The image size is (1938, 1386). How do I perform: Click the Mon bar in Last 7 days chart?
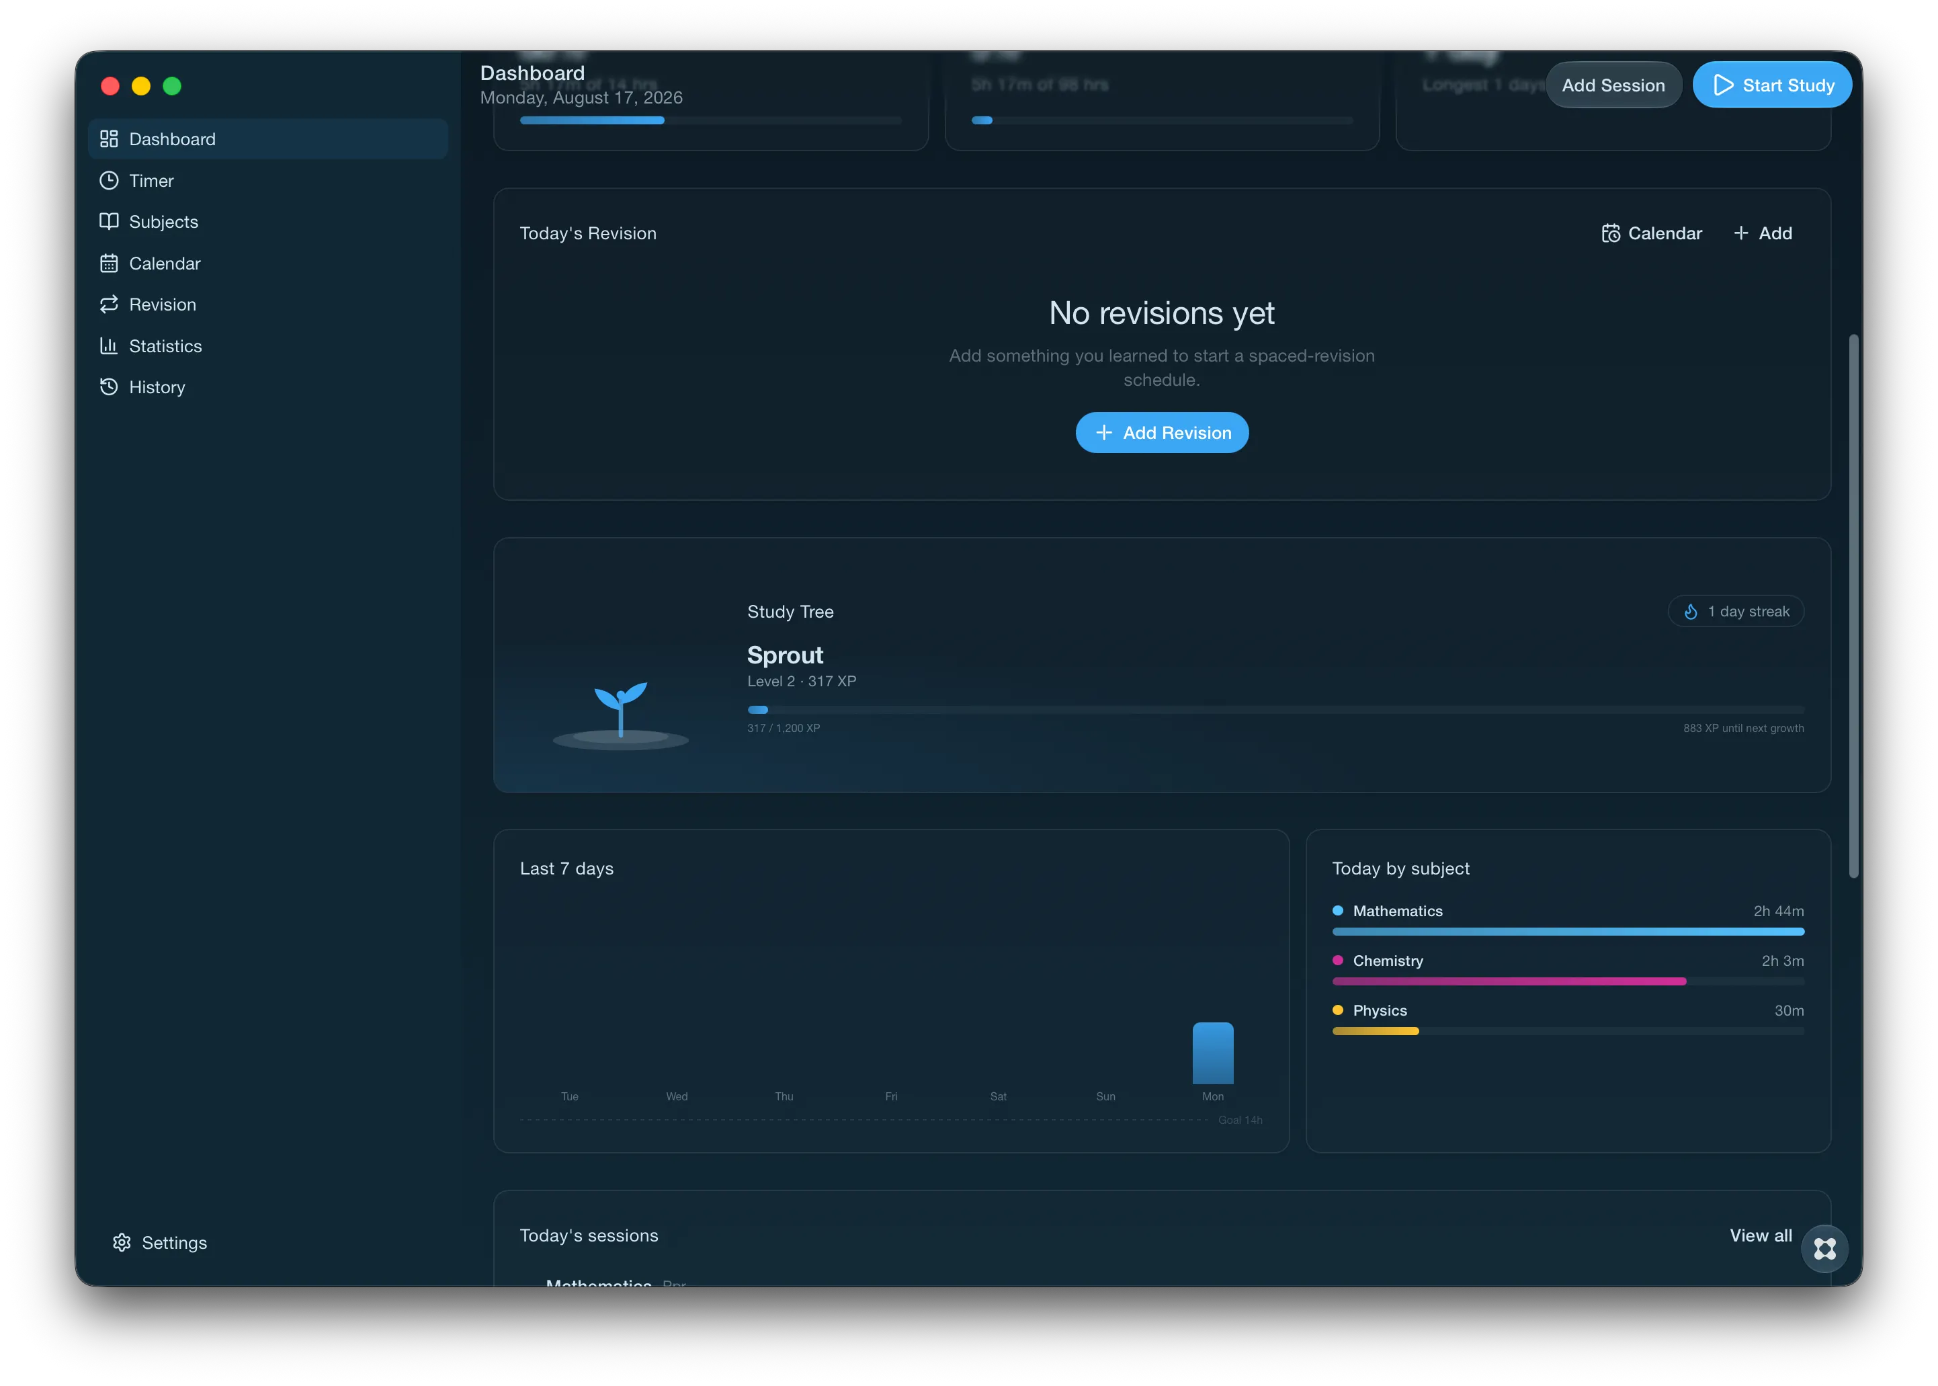pos(1212,1053)
